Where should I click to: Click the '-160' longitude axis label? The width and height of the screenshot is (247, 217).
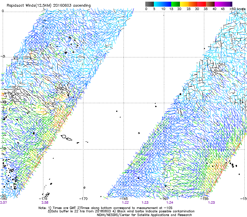(x=164, y=199)
